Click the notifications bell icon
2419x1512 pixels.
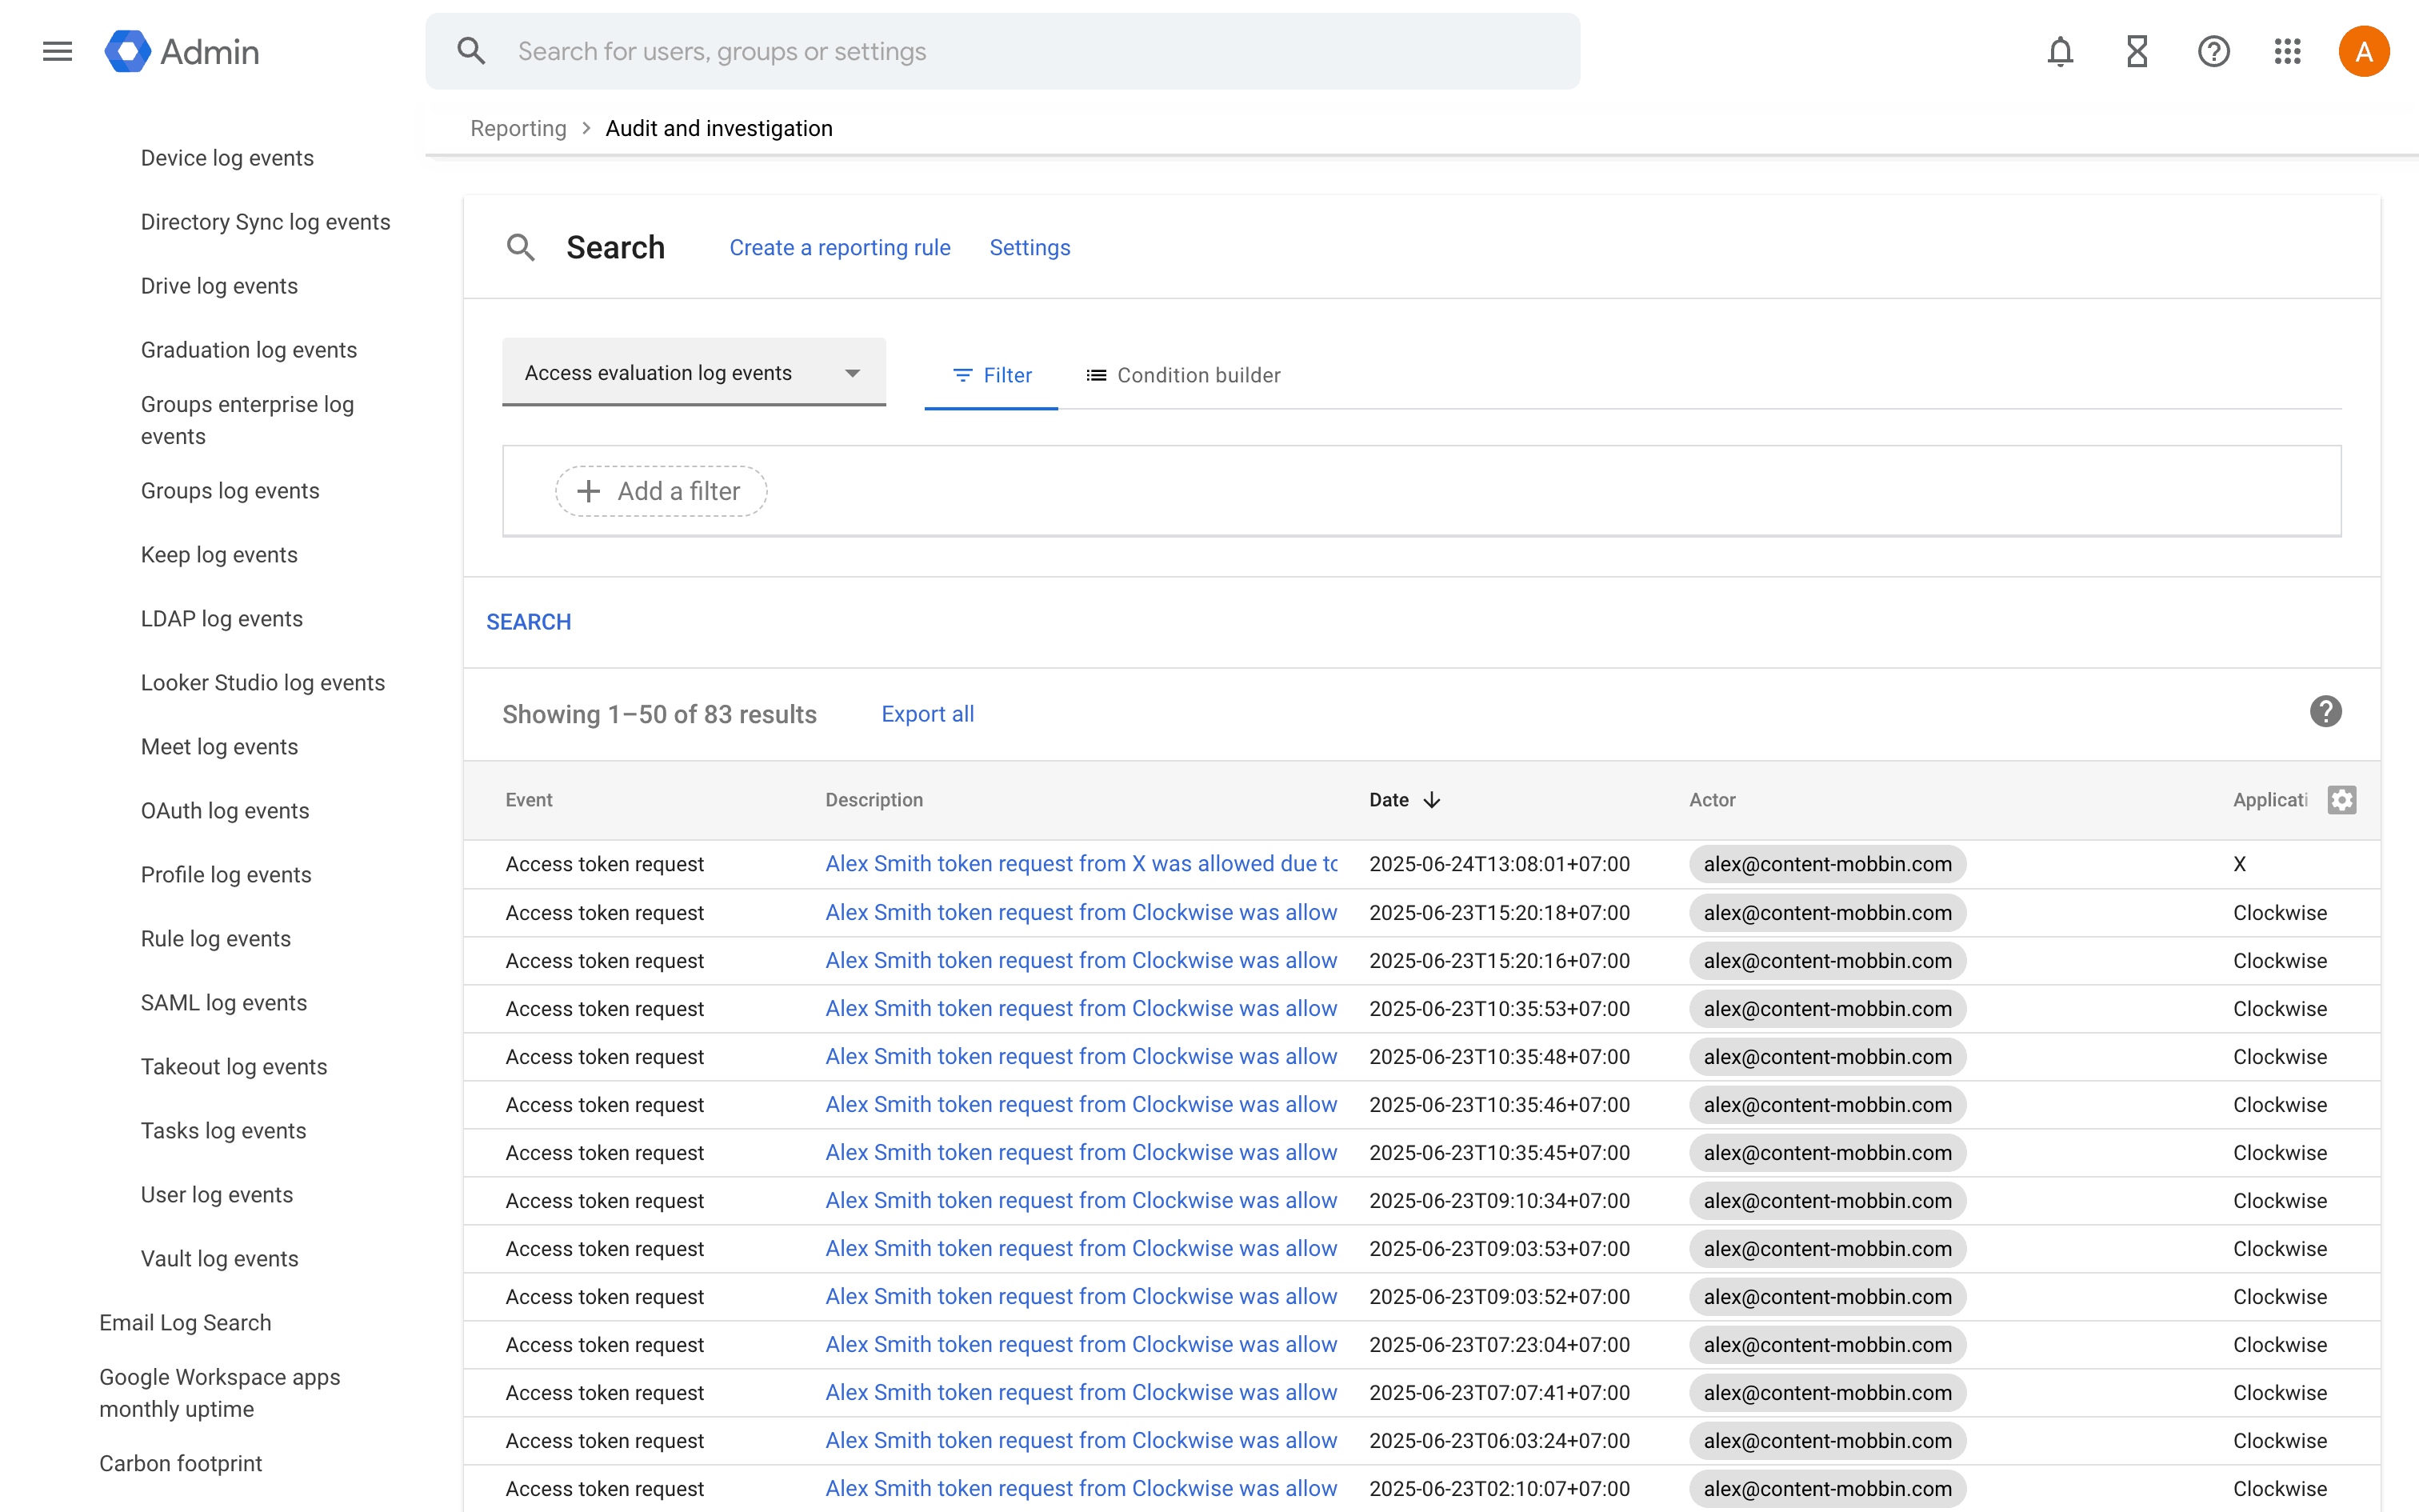coord(2060,51)
